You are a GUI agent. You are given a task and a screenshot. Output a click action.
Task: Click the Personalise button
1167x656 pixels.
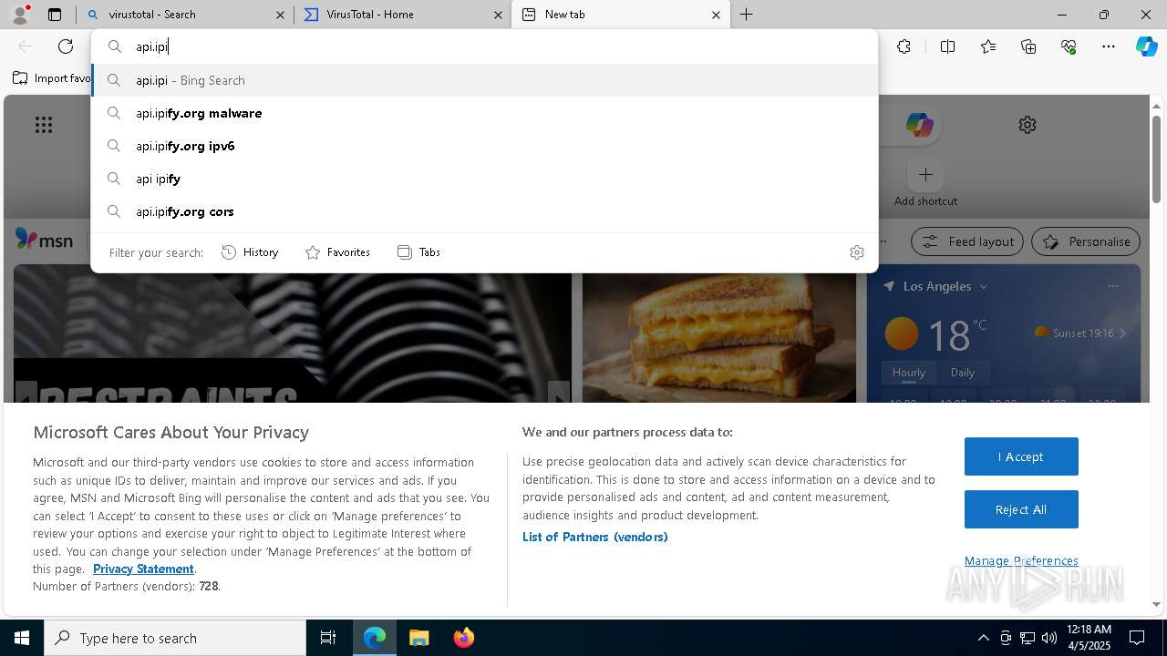coord(1086,241)
